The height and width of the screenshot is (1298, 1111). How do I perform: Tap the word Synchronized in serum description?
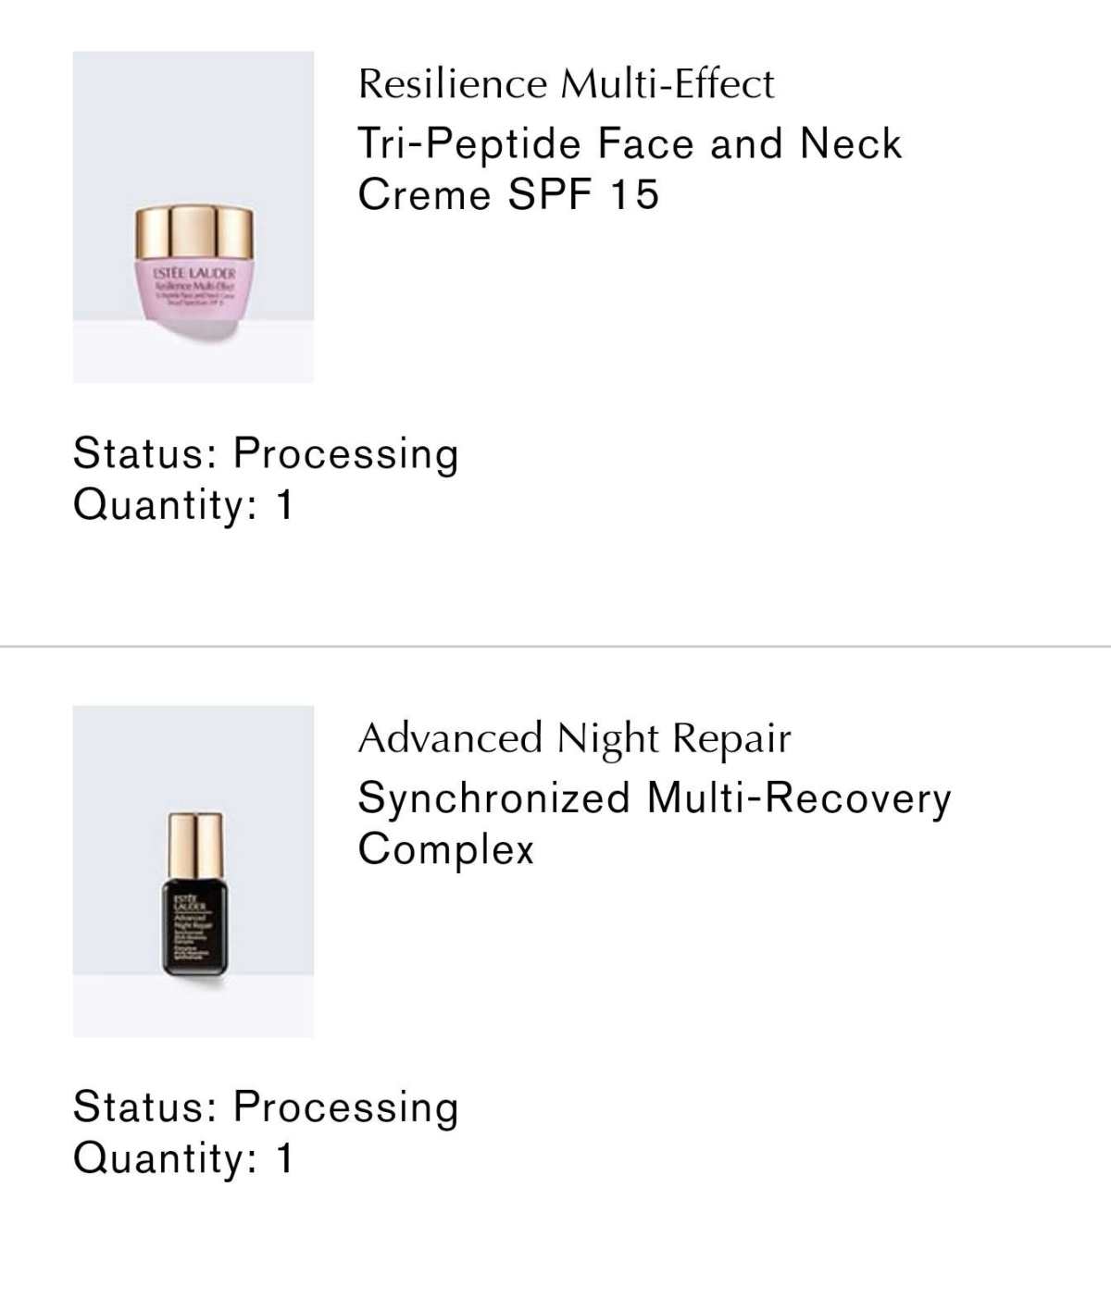[494, 798]
